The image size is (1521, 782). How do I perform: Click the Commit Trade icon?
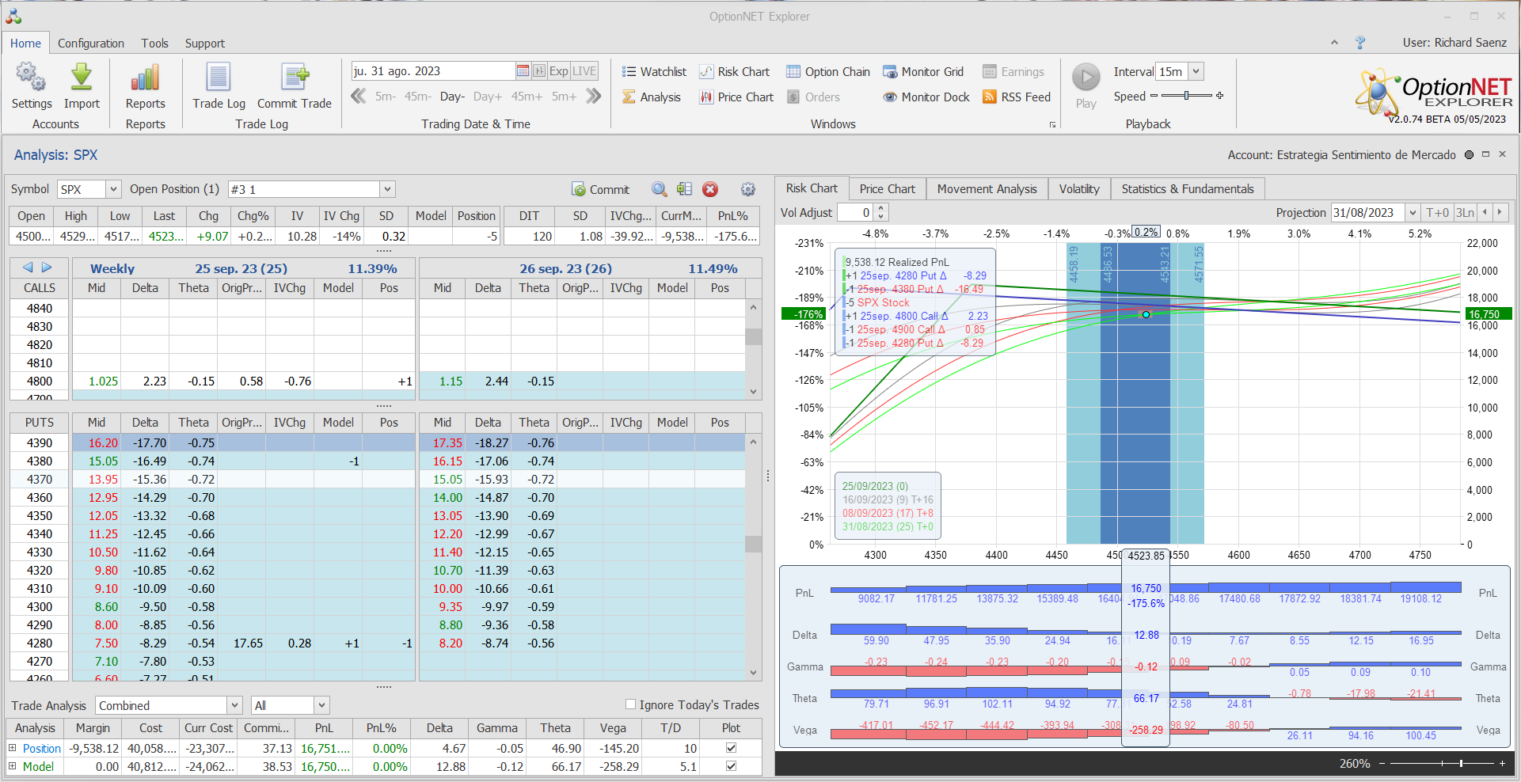coord(295,78)
